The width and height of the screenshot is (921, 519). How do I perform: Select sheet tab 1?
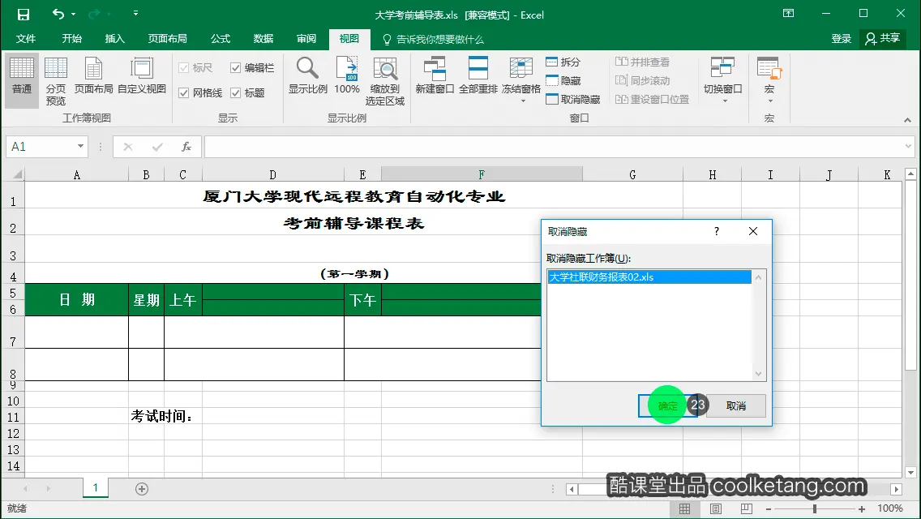click(95, 488)
